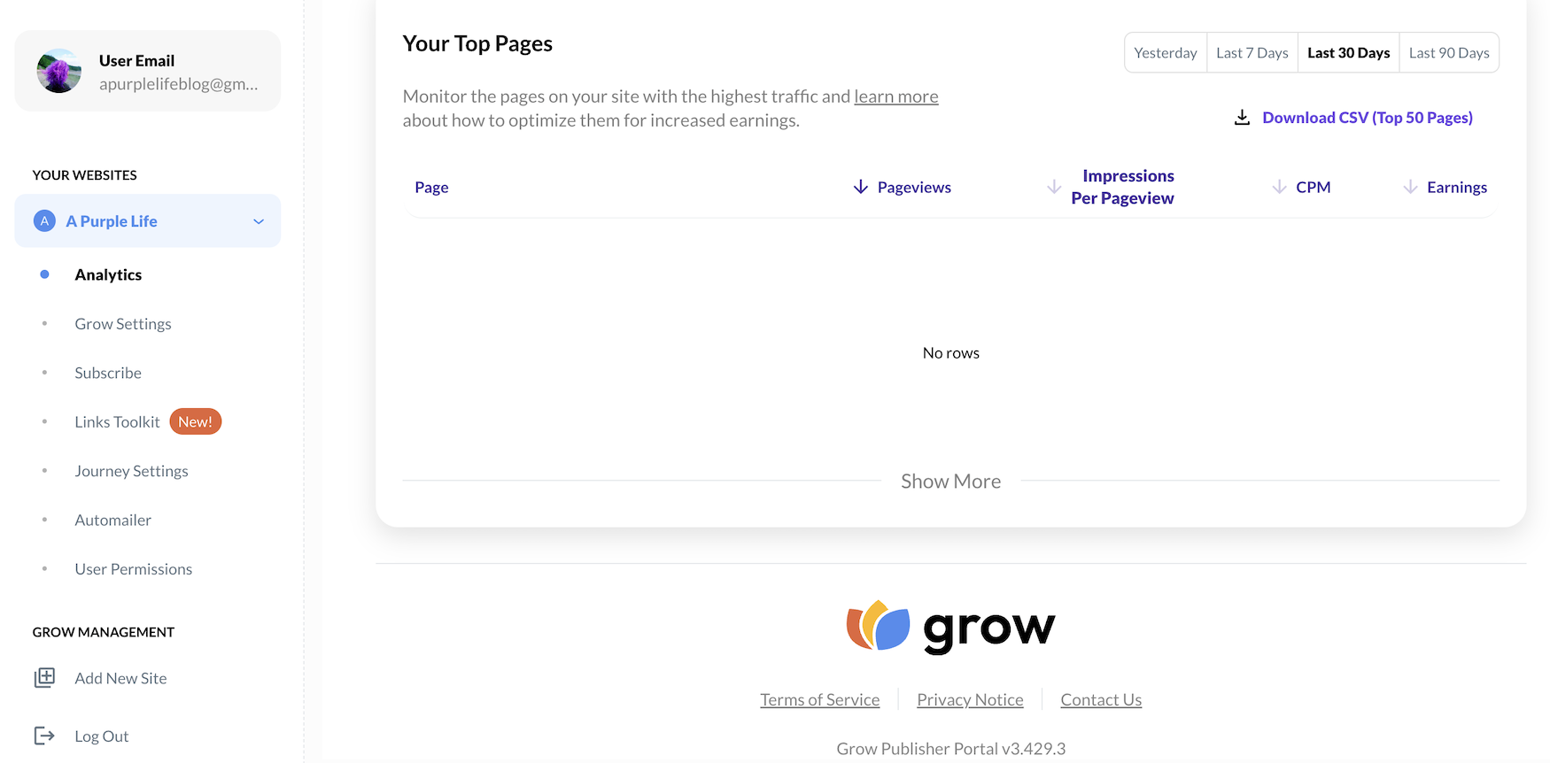Click the Grow logo in footer

[950, 628]
